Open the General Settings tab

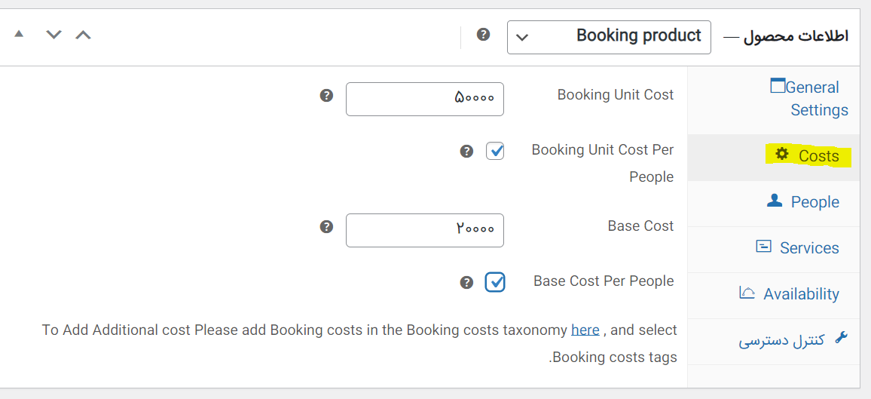pos(811,98)
